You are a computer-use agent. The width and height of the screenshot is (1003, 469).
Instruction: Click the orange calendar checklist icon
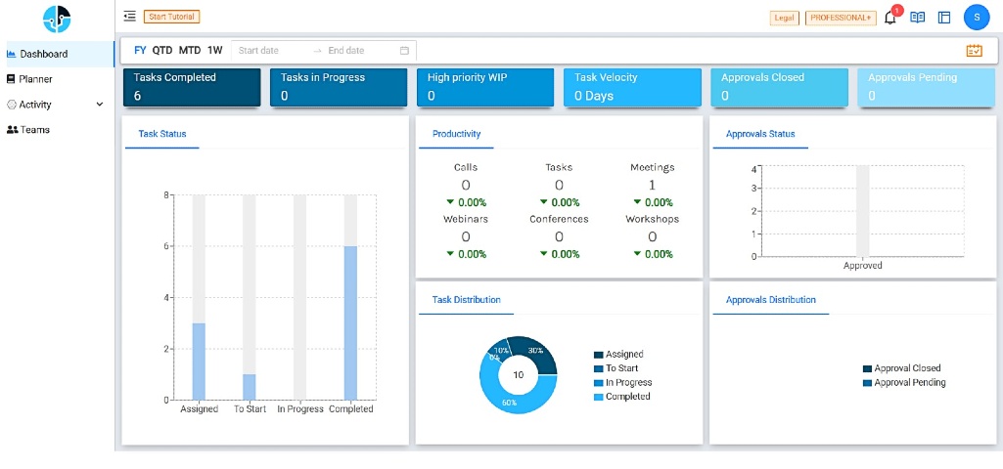(975, 51)
